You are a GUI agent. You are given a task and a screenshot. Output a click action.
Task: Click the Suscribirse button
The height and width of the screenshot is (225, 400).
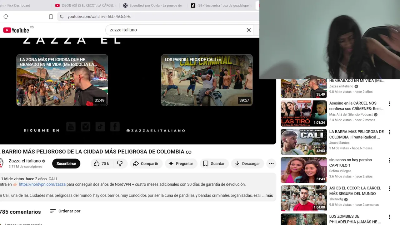[x=66, y=163]
